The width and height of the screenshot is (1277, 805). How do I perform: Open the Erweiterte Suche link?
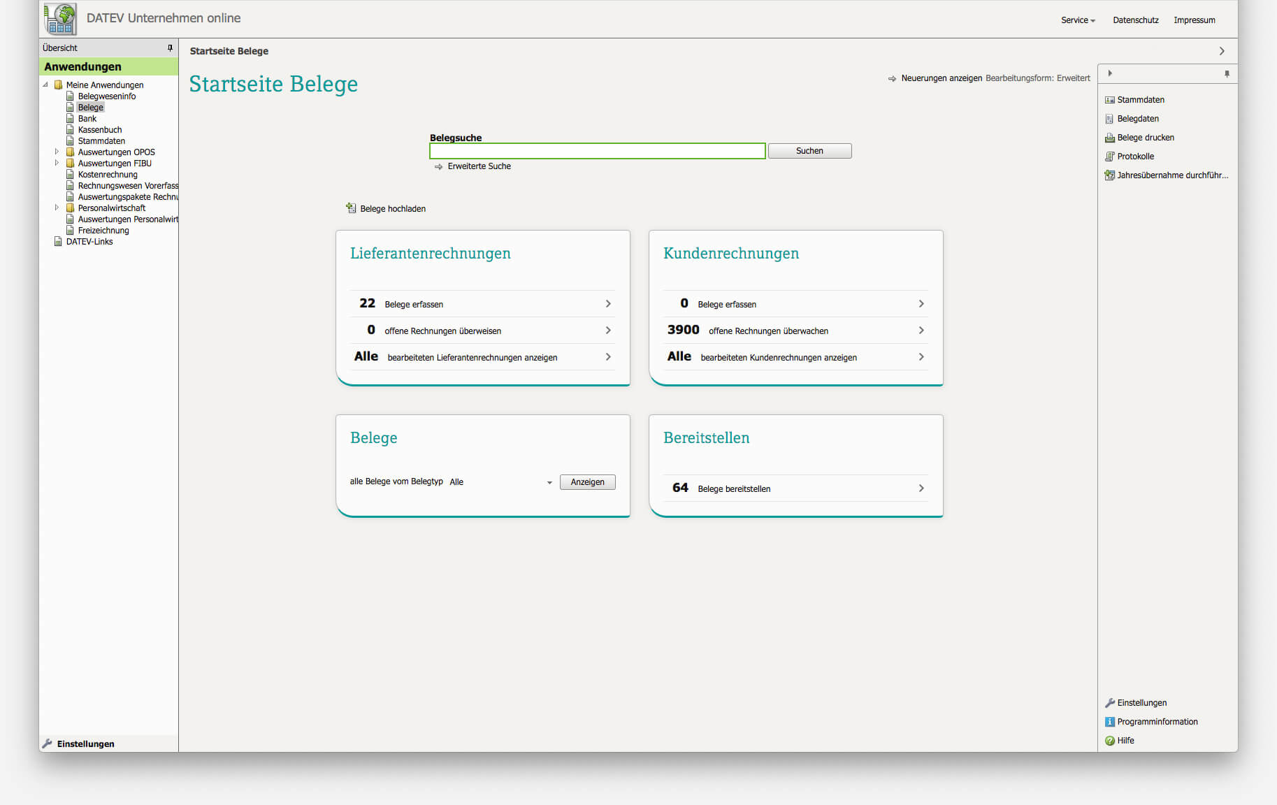[479, 166]
